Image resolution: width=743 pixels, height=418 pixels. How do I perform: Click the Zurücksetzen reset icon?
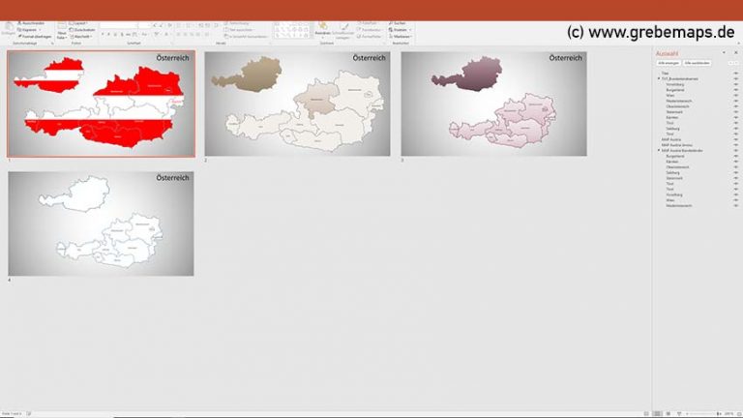[x=72, y=30]
